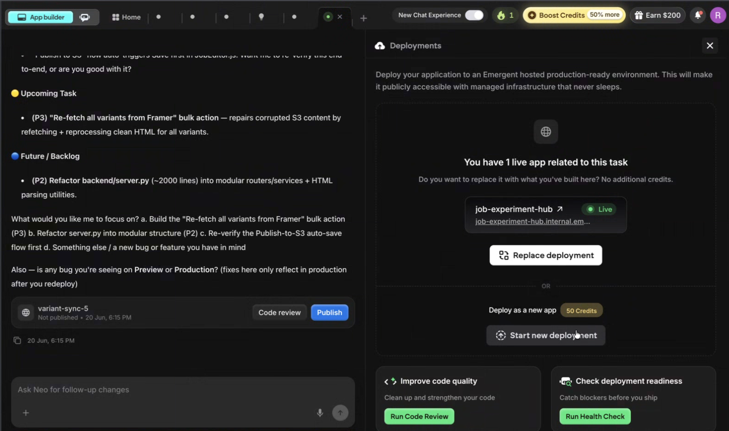Start new deployment
The image size is (729, 431).
coord(546,335)
